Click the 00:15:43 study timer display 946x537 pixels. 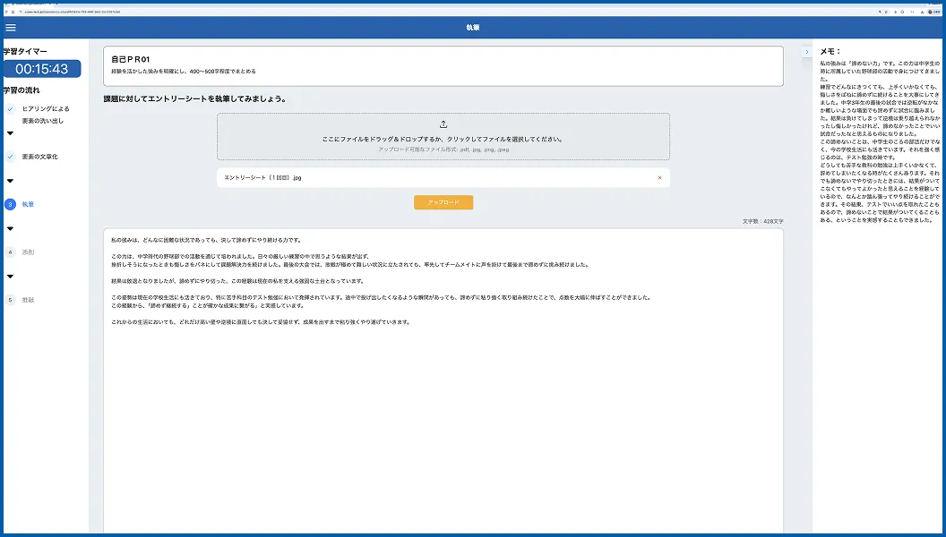click(x=42, y=69)
